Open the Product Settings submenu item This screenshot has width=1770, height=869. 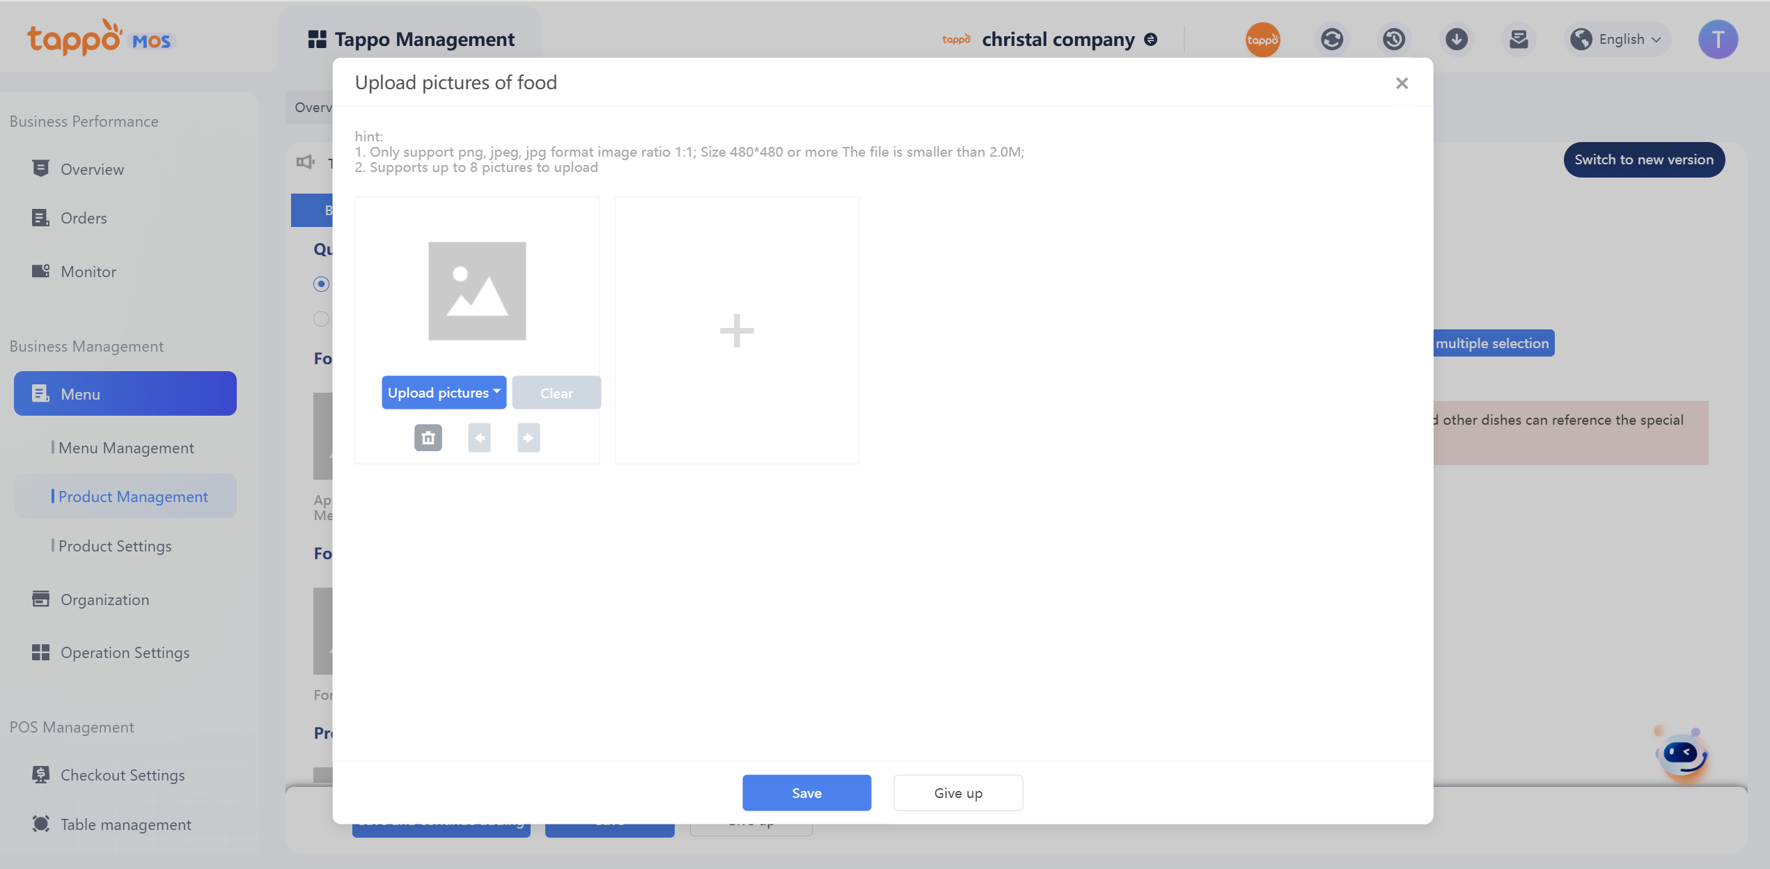115,546
